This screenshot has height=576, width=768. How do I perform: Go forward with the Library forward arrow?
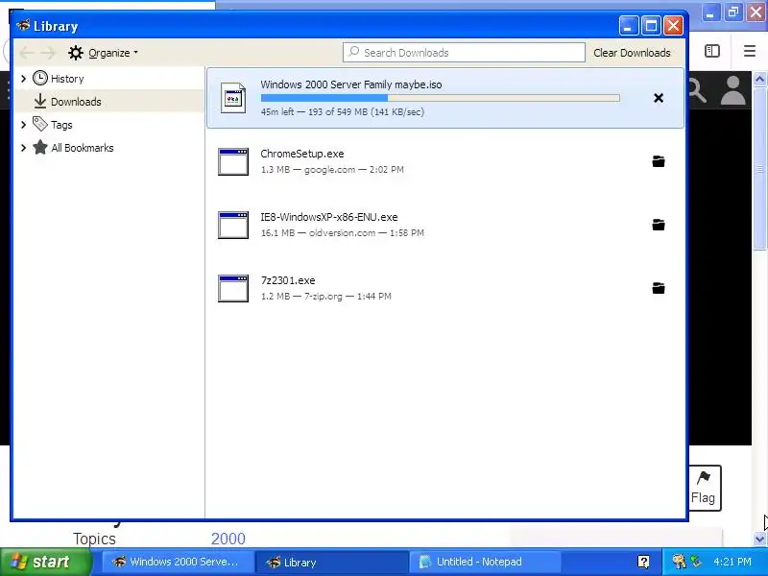click(x=48, y=53)
